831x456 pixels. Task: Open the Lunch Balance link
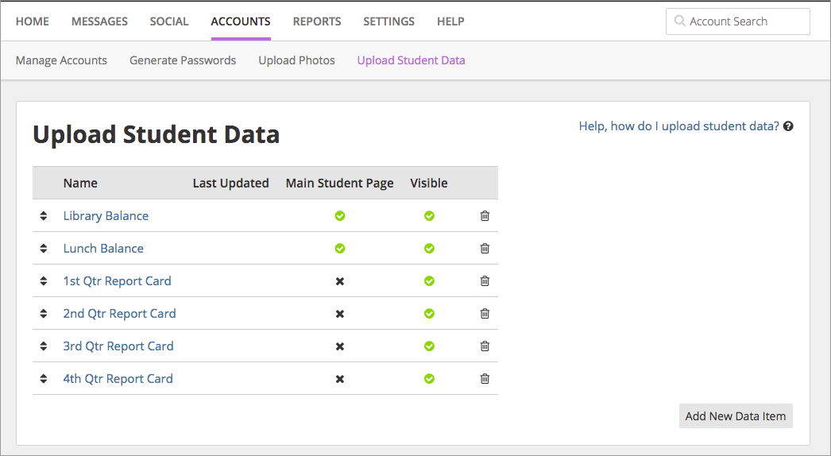click(x=103, y=248)
